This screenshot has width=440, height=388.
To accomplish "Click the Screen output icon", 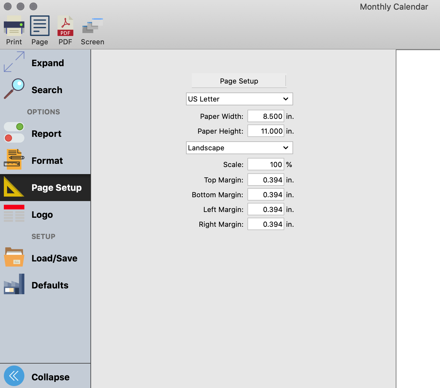I will [x=92, y=26].
